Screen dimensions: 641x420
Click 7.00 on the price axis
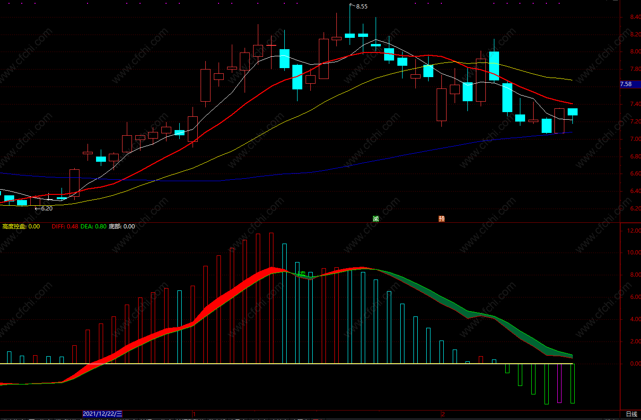pyautogui.click(x=635, y=139)
